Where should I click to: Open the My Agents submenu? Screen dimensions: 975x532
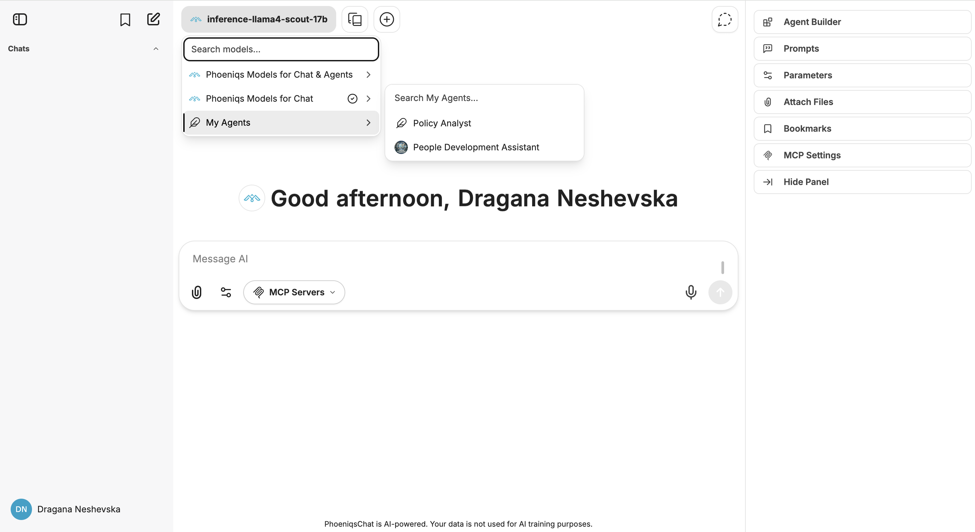tap(281, 122)
